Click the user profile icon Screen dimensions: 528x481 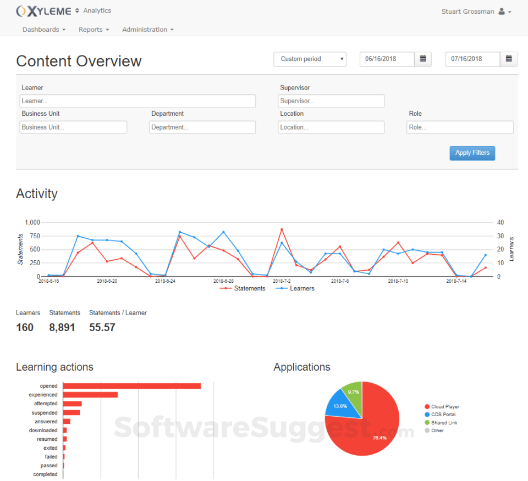pos(501,12)
